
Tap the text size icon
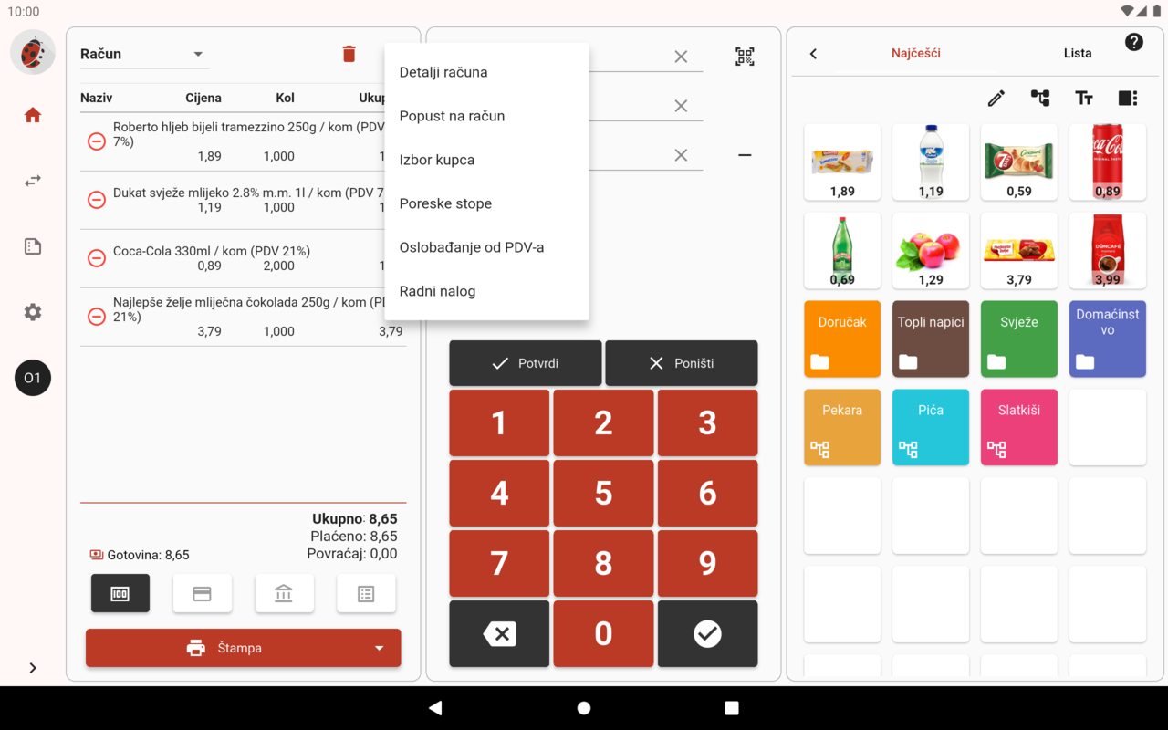click(x=1084, y=98)
